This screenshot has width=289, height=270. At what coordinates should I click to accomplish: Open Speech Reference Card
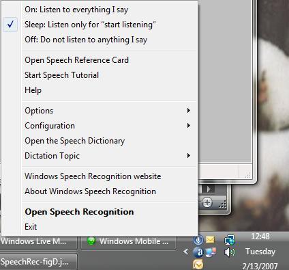(100, 60)
